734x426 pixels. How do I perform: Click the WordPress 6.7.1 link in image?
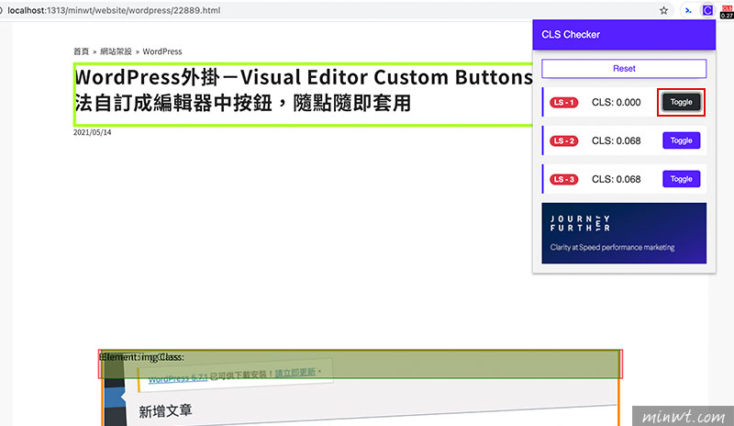click(178, 377)
